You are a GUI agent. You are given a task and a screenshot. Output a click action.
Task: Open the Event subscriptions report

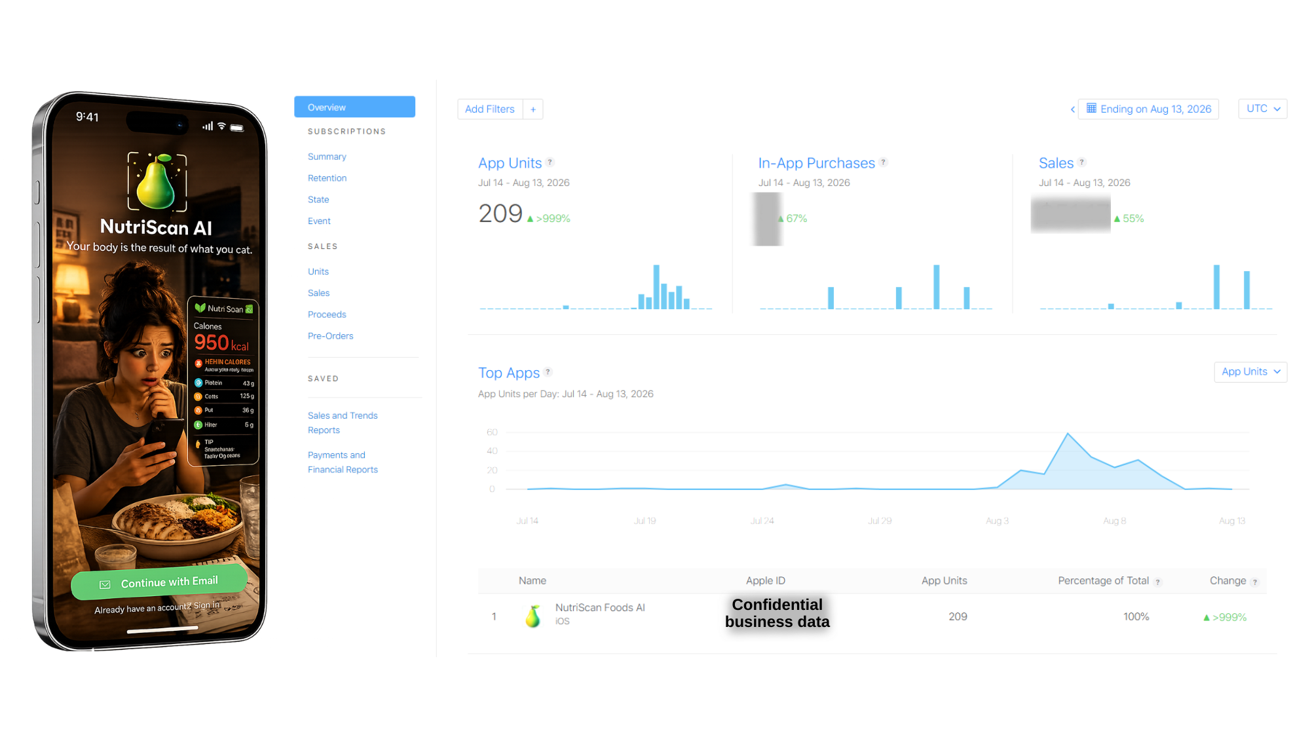pyautogui.click(x=319, y=221)
